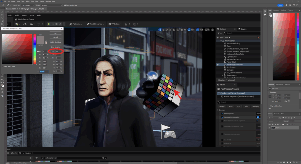This screenshot has width=301, height=164.
Task: Collapse the Transform section in Properties
Action: (x=269, y=92)
